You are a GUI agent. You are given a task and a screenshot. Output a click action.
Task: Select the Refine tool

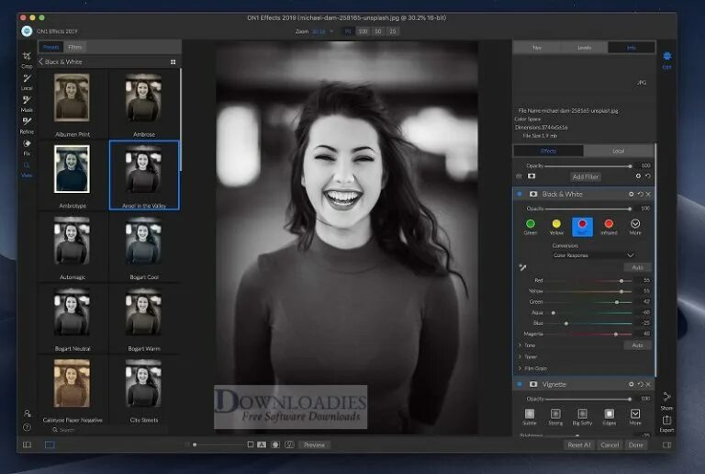(27, 126)
